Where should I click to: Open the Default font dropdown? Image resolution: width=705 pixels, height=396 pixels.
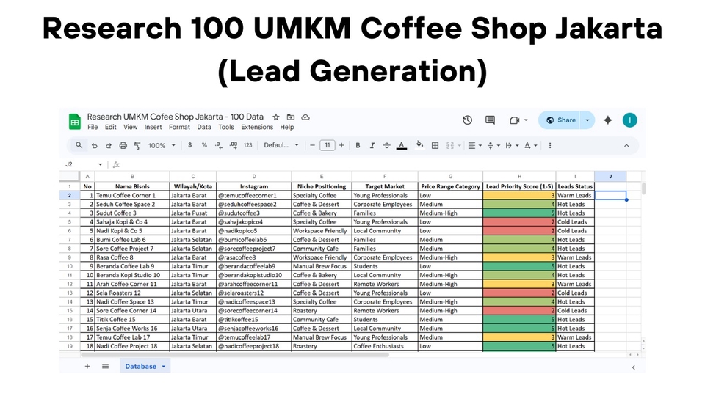tap(281, 145)
